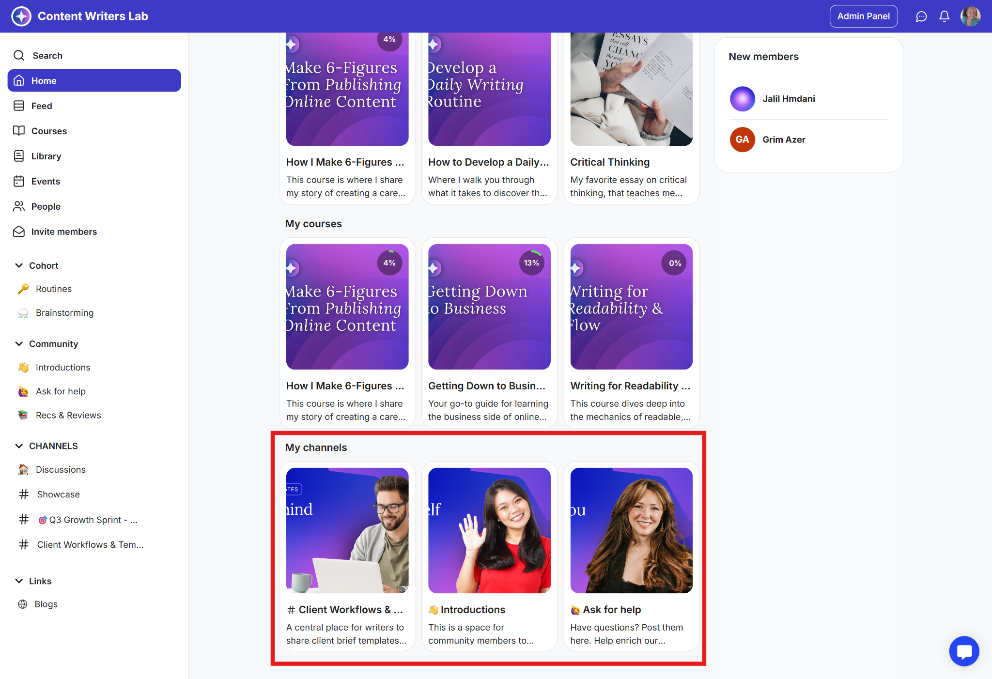Collapse the Community section chevron
This screenshot has width=992, height=679.
coord(19,343)
